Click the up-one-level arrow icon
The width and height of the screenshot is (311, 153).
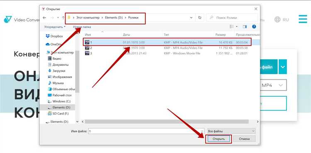(63, 18)
